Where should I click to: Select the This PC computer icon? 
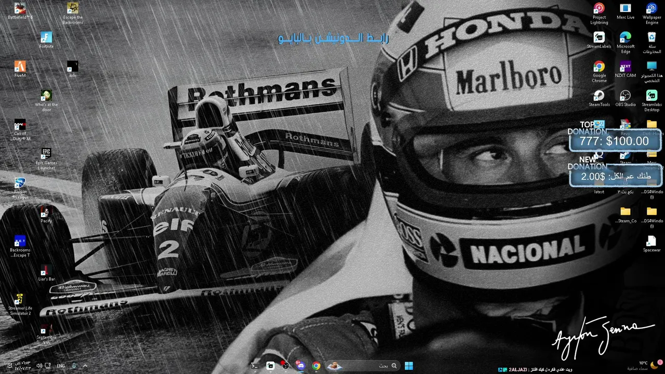(x=652, y=72)
